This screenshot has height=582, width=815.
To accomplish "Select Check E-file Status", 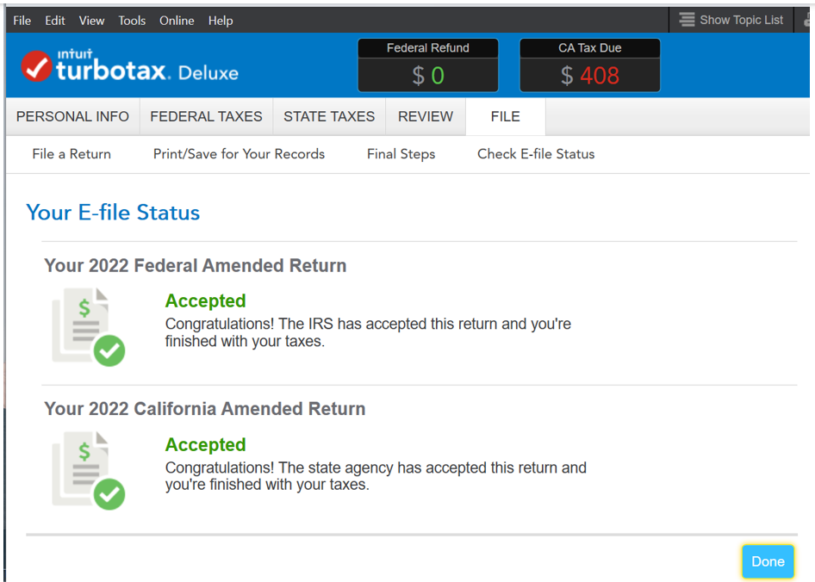I will click(x=536, y=154).
